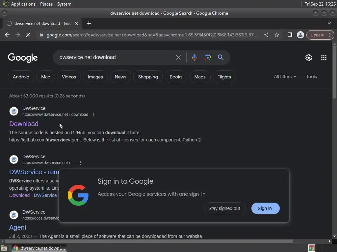Switch to Shopping results
This screenshot has height=252, width=337.
coord(148,77)
